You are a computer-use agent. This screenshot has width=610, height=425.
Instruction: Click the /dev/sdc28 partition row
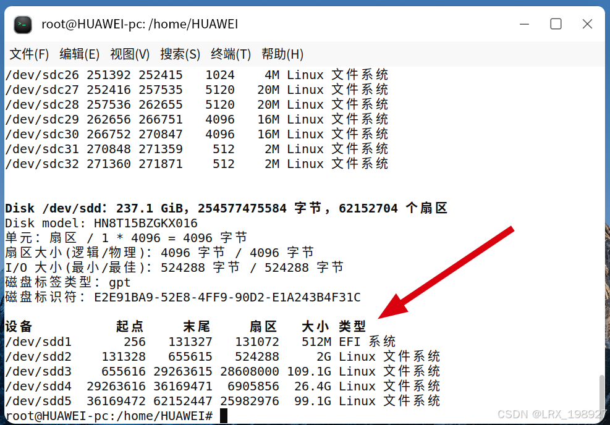coord(197,104)
